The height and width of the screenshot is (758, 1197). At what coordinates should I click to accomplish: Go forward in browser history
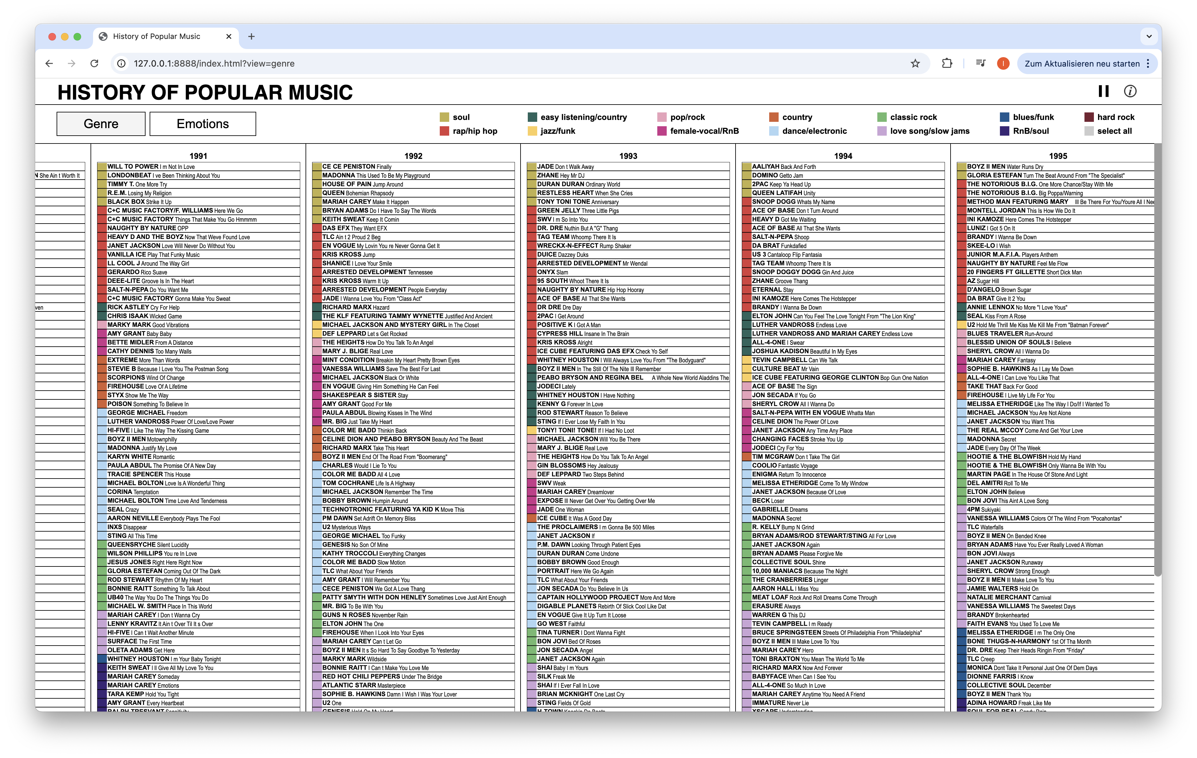(x=72, y=63)
